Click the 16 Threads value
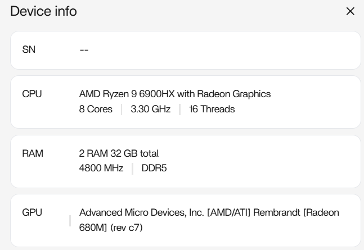Screen dimensions: 364x250 click(x=212, y=109)
